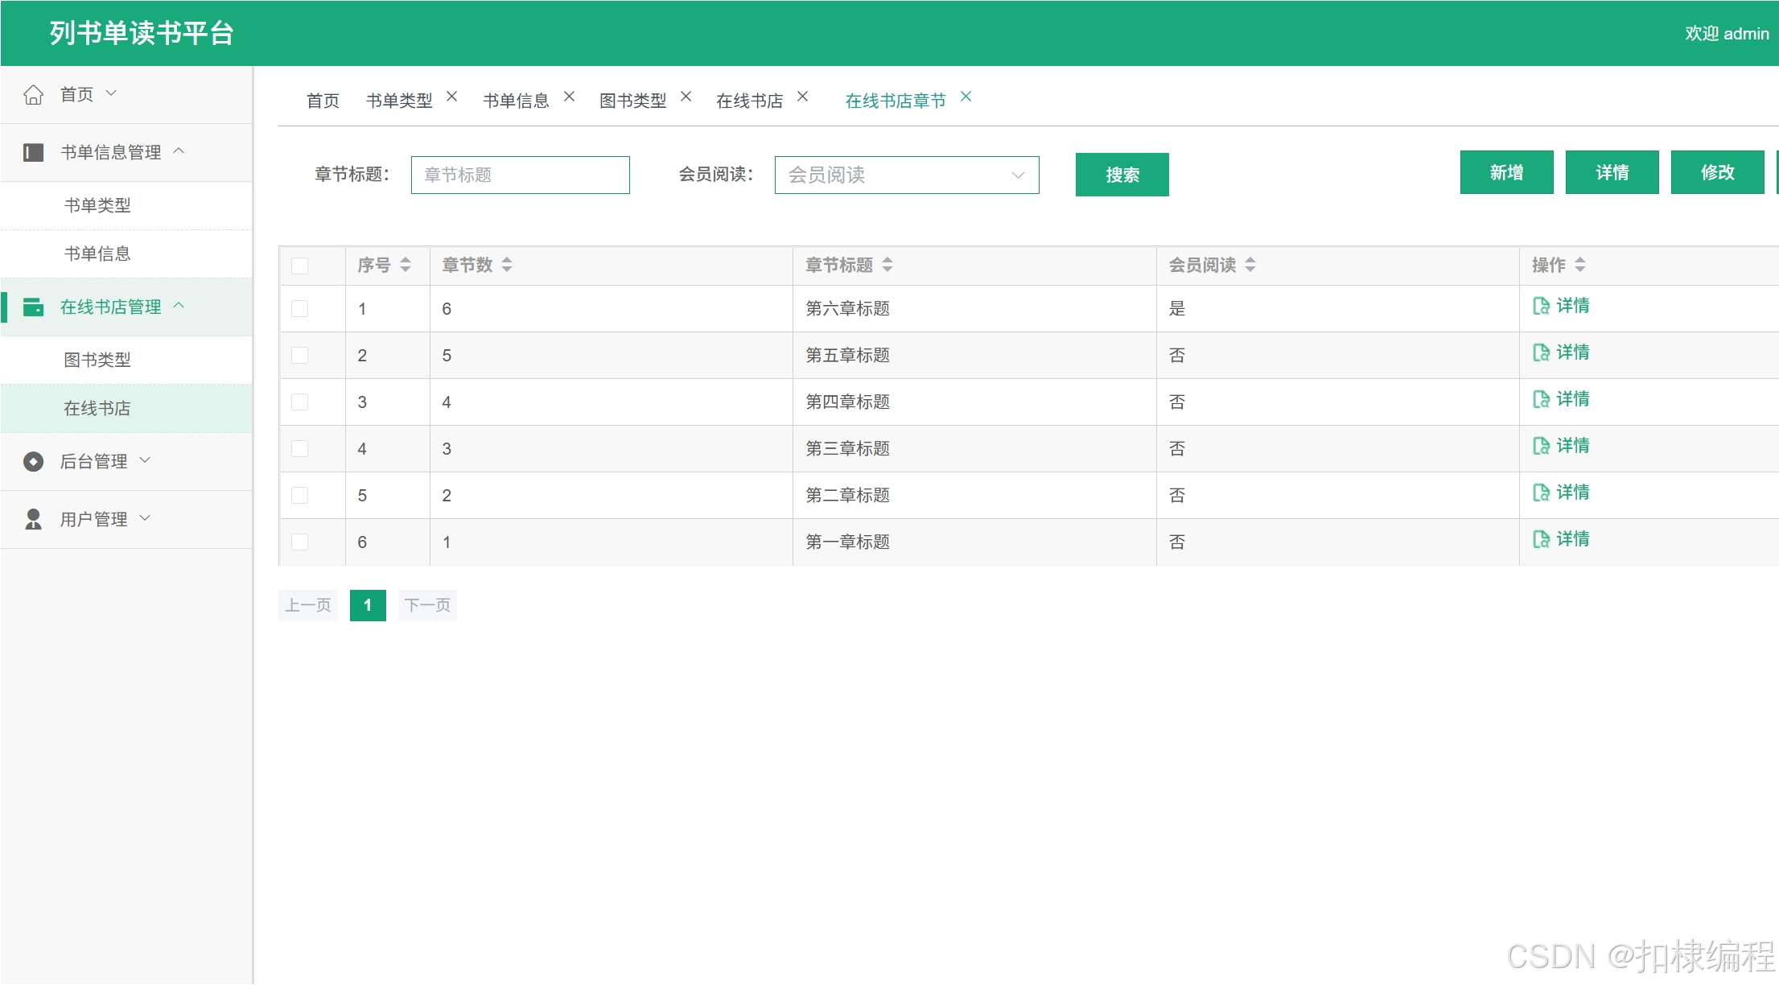
Task: Tick the checkbox for 第一章标题 row
Action: (300, 542)
